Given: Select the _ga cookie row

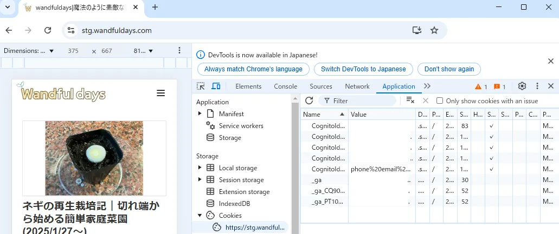Looking at the screenshot, I should [x=429, y=180].
